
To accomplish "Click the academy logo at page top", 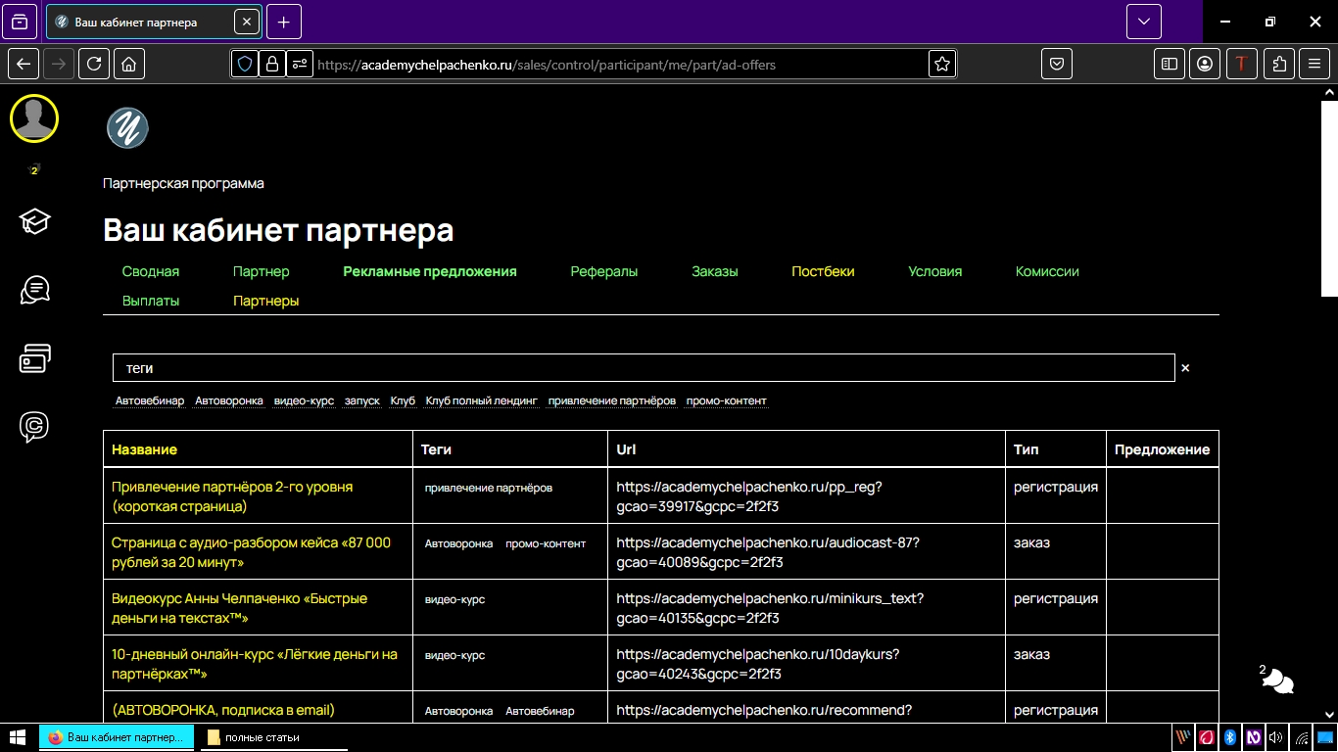I will coord(127,128).
